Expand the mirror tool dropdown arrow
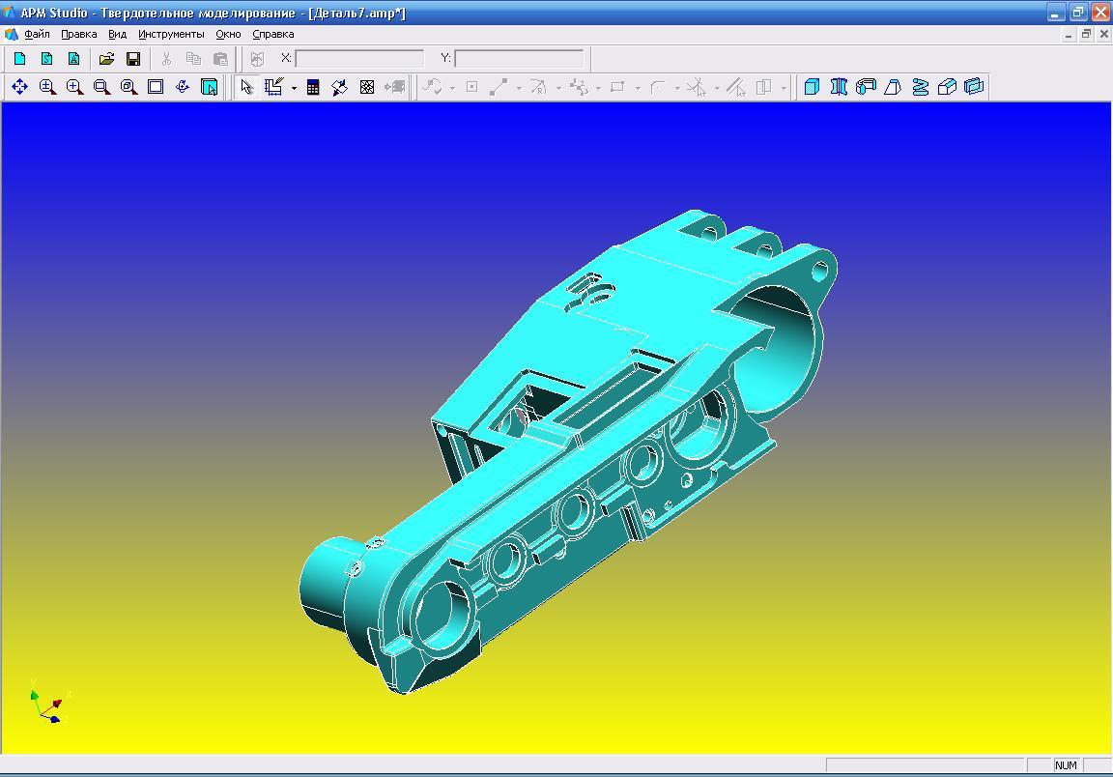1113x777 pixels. (784, 88)
